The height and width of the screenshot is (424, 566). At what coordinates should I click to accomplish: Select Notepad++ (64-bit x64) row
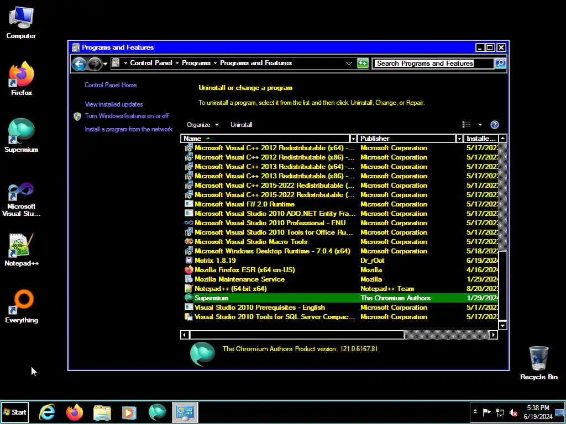tap(340, 288)
